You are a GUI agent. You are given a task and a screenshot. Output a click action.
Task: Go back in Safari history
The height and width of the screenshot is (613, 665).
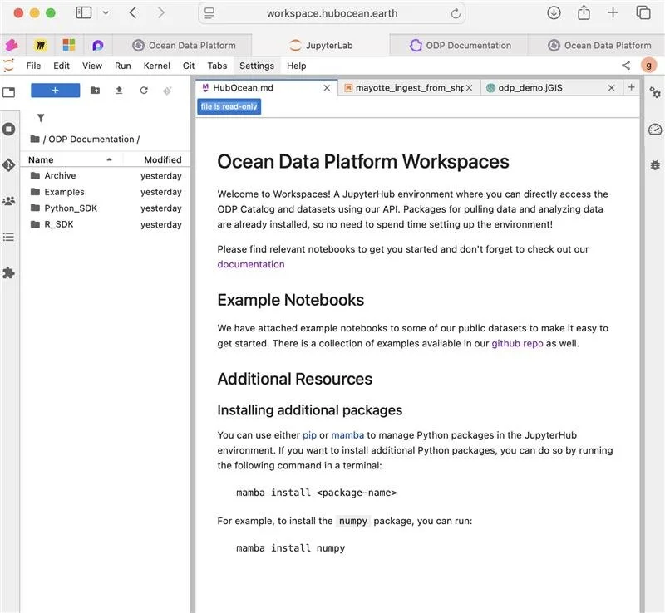(133, 12)
